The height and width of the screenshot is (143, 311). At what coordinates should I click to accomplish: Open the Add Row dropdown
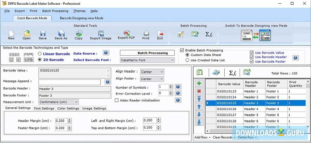coord(202,137)
